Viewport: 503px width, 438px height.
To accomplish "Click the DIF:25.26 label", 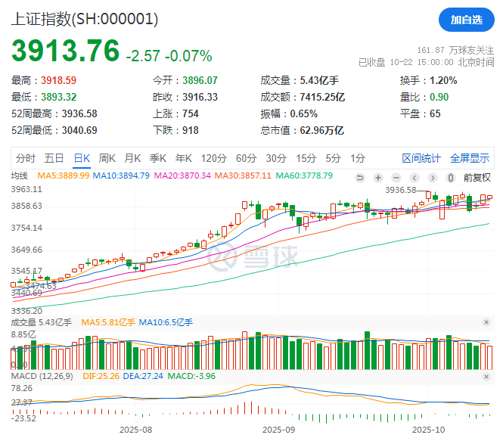I will point(101,377).
